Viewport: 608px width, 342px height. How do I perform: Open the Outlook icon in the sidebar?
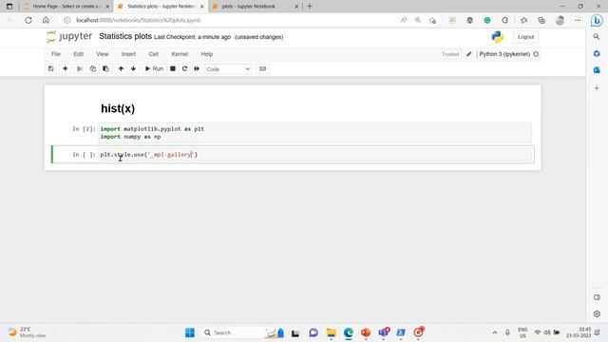click(597, 70)
